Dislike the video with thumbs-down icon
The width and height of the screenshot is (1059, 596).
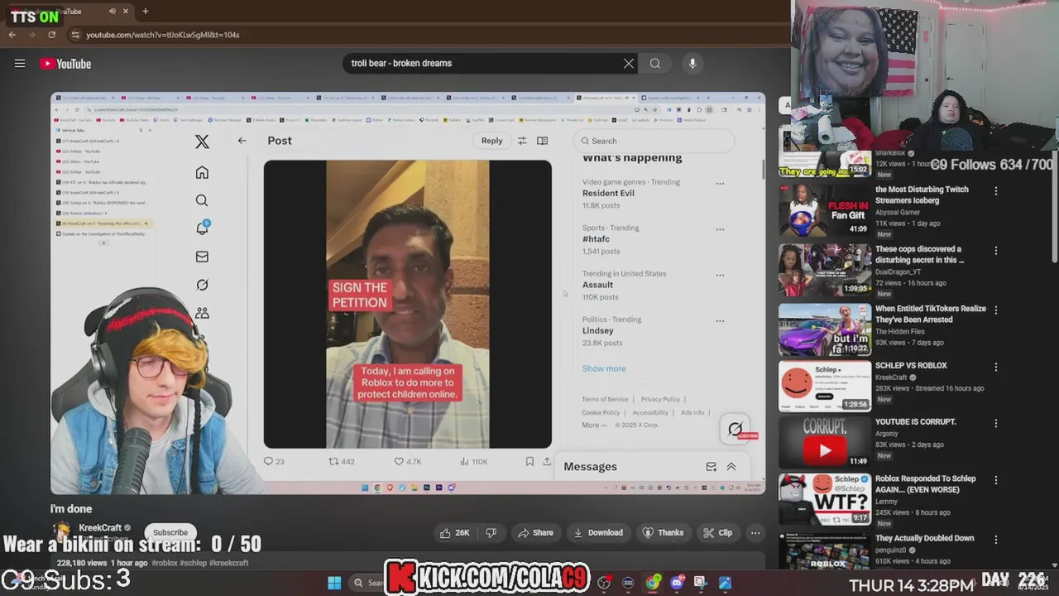491,532
